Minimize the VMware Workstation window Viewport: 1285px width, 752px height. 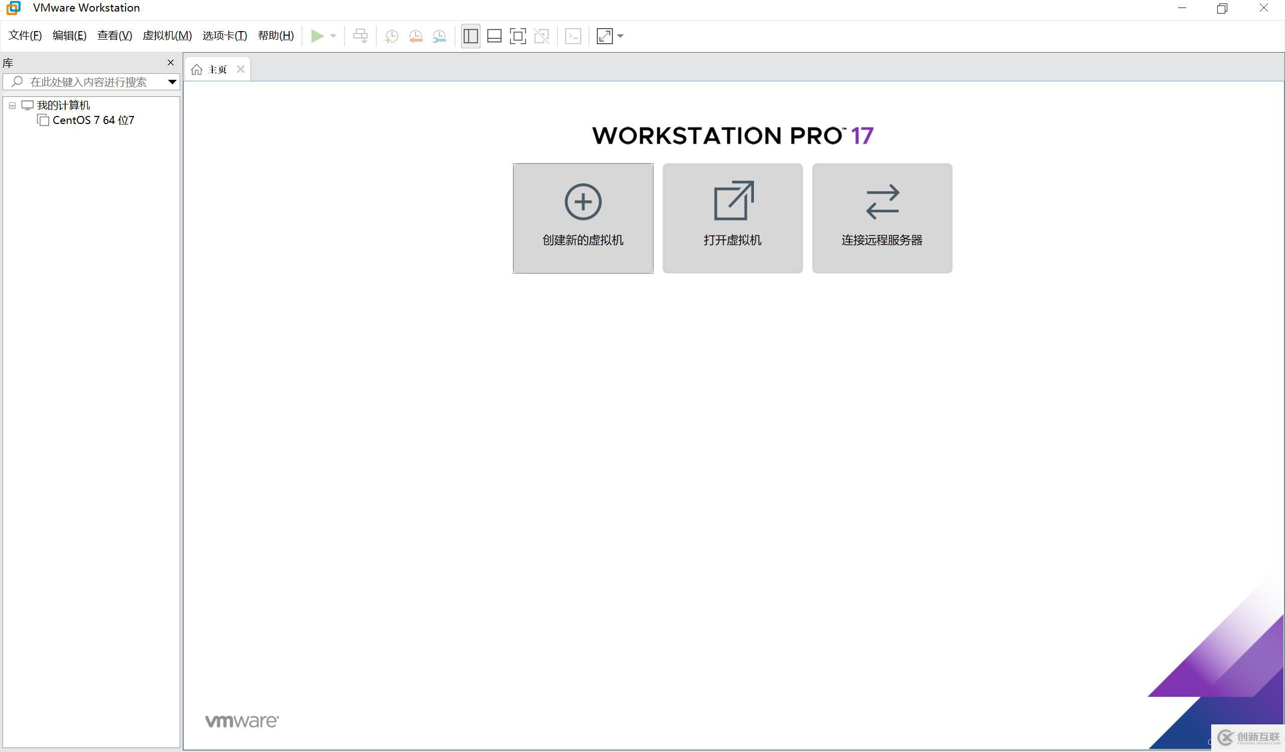[x=1182, y=8]
